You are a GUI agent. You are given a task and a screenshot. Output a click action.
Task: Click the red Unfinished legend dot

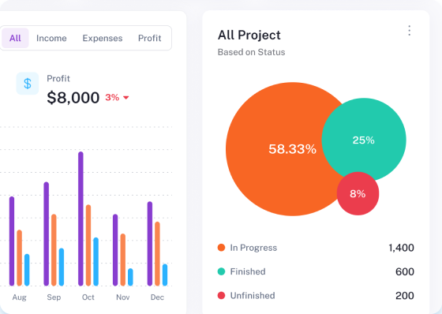click(221, 295)
